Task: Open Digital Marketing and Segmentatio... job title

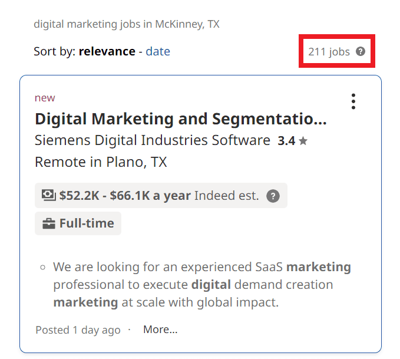Action: [x=181, y=119]
